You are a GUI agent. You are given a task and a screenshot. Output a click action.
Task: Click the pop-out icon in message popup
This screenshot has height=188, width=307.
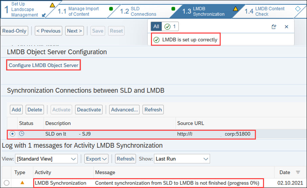click(274, 26)
